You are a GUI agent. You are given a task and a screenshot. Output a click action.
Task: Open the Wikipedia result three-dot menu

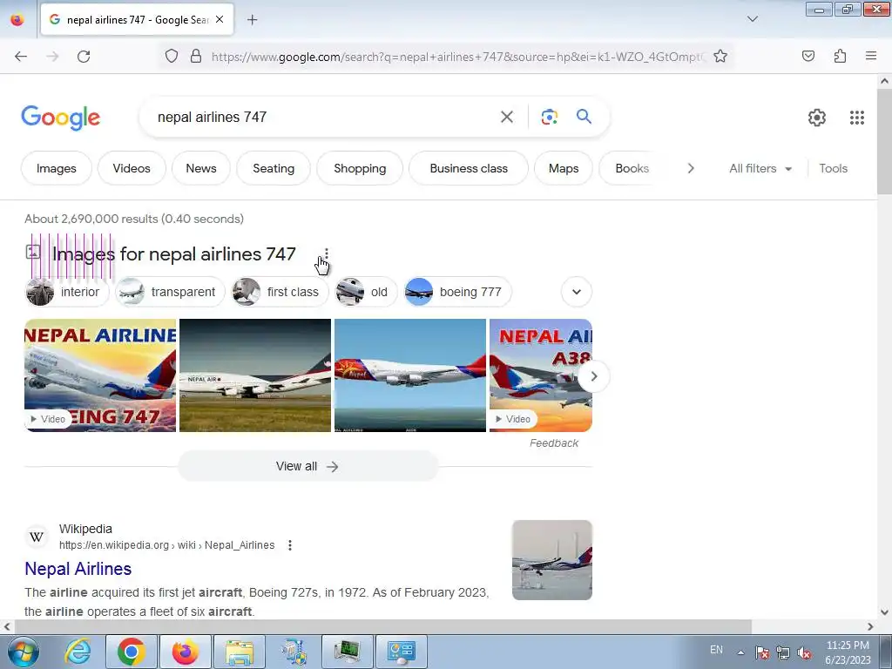(289, 545)
